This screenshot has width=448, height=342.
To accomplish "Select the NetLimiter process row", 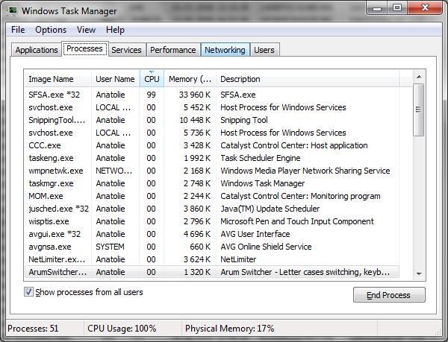I will [211, 259].
